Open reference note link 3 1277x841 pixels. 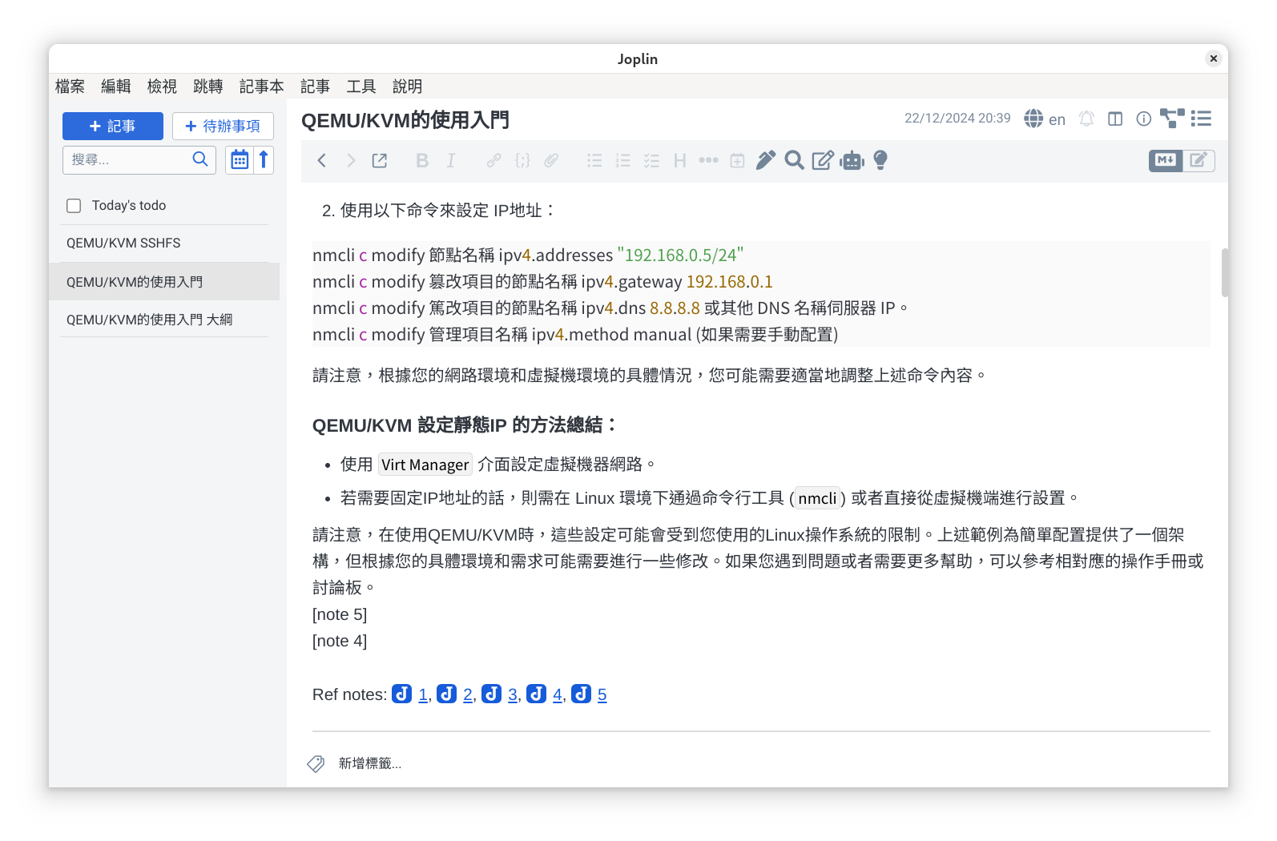pos(513,694)
